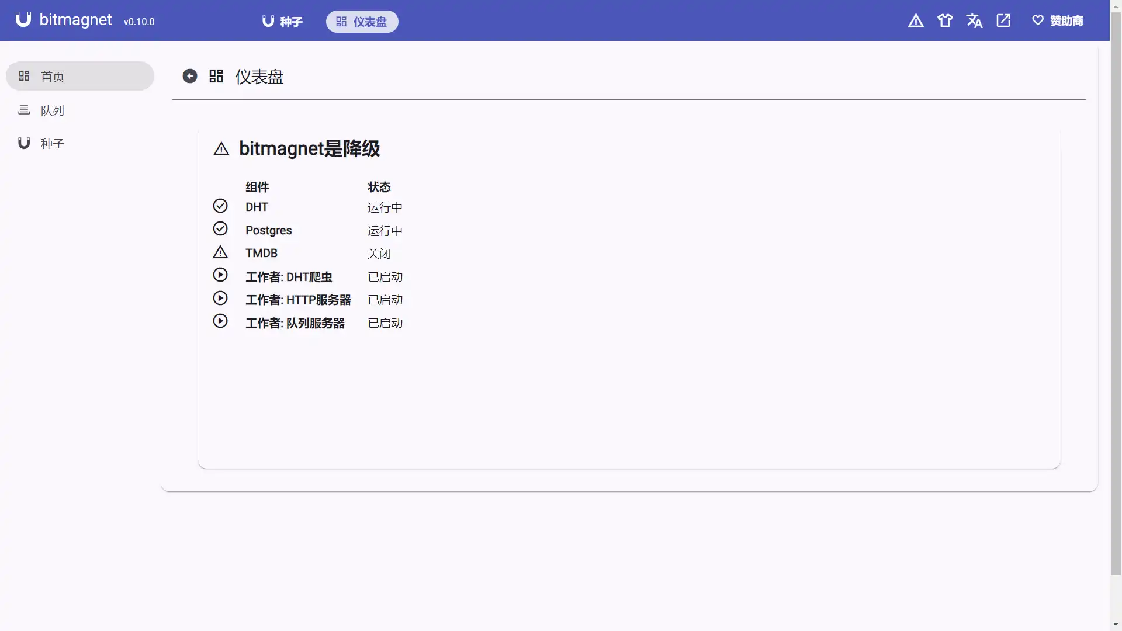This screenshot has height=631, width=1122.
Task: Click the HTTP服务器 worker play icon
Action: [220, 299]
